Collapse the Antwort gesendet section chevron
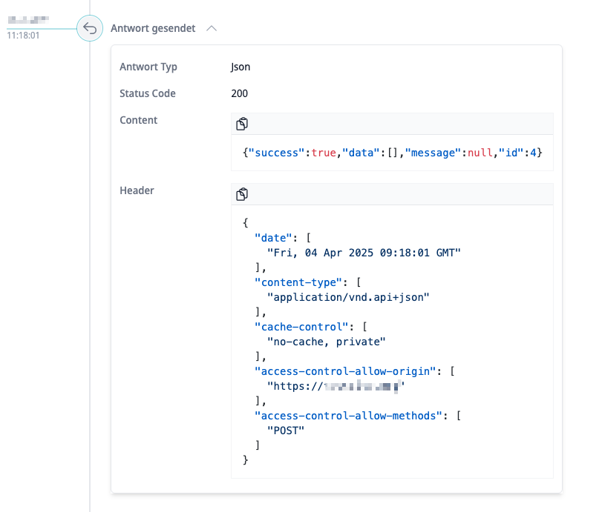Image resolution: width=602 pixels, height=512 pixels. (212, 29)
